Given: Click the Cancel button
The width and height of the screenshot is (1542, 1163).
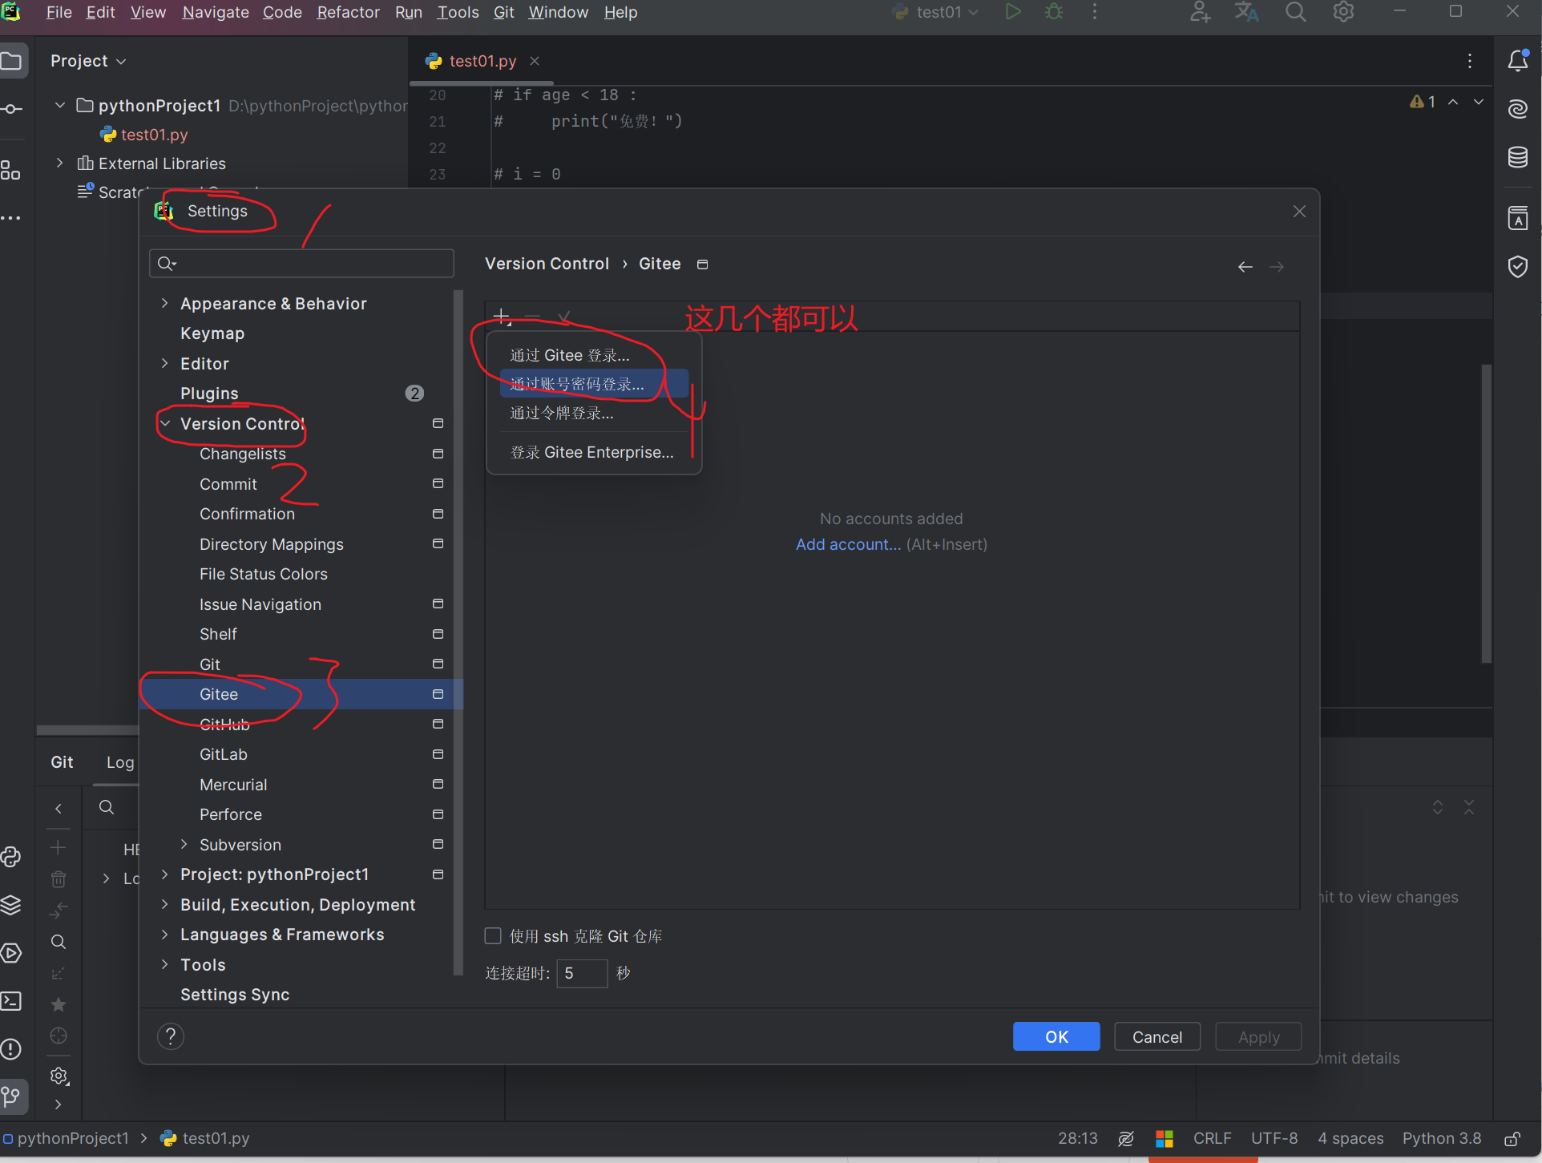Looking at the screenshot, I should point(1157,1036).
